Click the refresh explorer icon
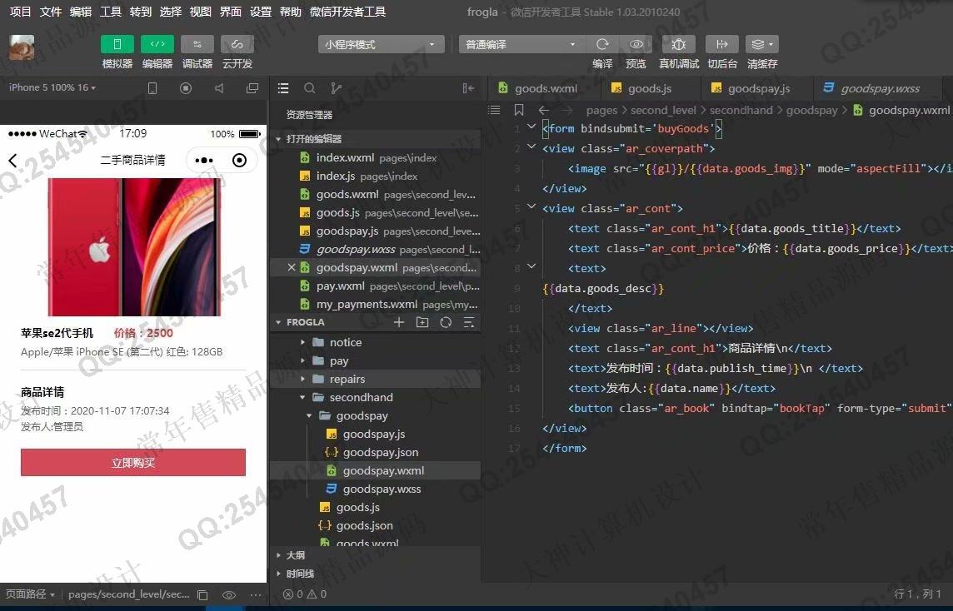Screen dimensions: 953x611 click(x=446, y=322)
